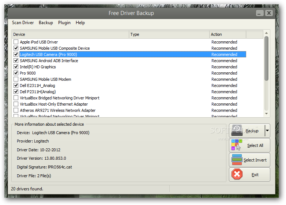Viewport: 286px width, 205px height.
Task: Open the Backup button dropdown arrow
Action: coord(267,130)
